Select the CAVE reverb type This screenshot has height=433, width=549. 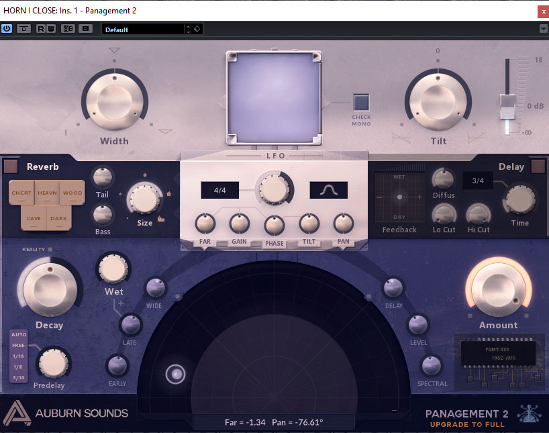34,218
